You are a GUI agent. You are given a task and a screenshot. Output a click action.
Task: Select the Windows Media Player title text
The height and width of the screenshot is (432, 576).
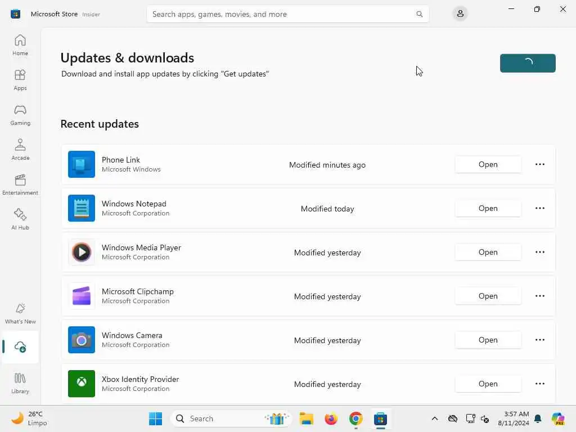(x=141, y=247)
